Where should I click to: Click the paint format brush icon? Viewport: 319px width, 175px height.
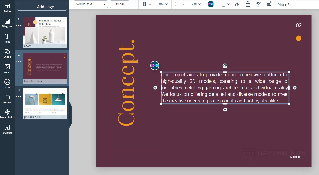coord(258,4)
